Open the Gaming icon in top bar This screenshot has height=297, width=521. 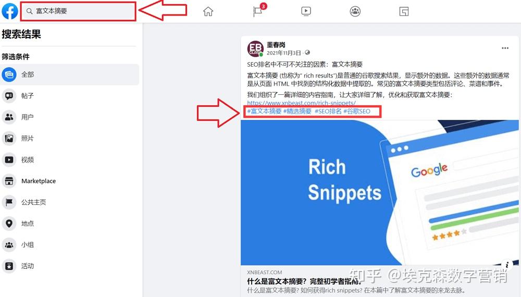tap(404, 11)
